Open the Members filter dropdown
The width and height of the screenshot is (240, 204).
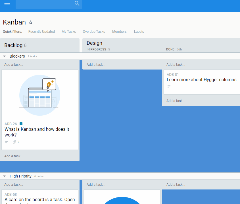click(119, 32)
